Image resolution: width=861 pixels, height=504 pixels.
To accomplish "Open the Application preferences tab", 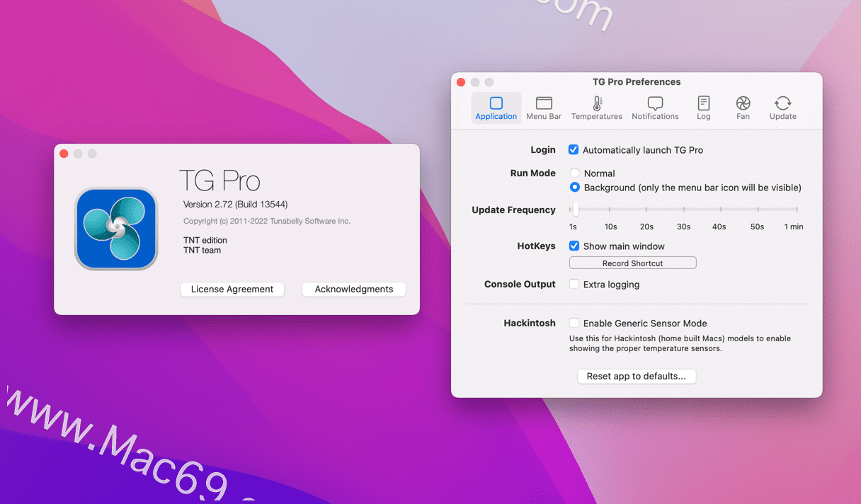I will pyautogui.click(x=496, y=108).
